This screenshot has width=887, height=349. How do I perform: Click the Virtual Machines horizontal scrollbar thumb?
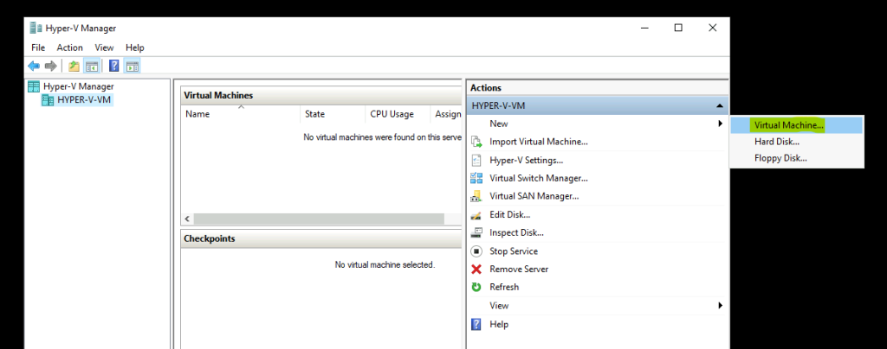pyautogui.click(x=319, y=219)
